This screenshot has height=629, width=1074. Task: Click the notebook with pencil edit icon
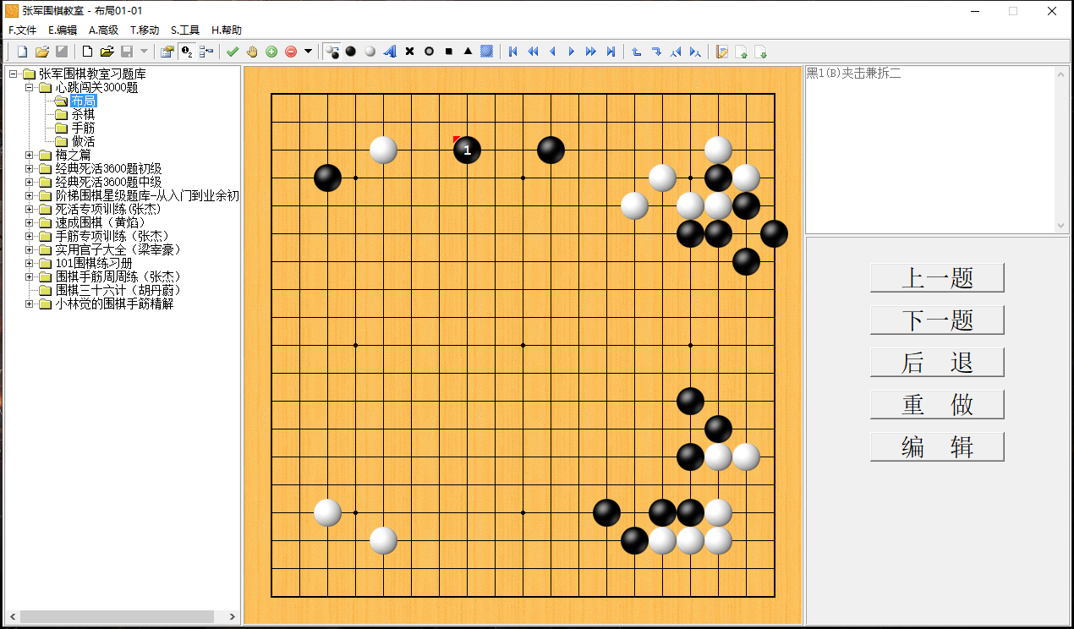722,52
